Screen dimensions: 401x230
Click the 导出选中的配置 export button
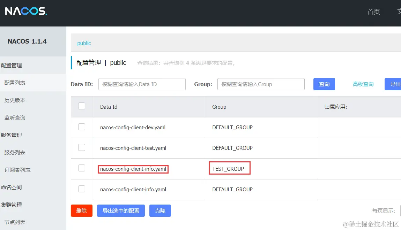click(x=121, y=210)
